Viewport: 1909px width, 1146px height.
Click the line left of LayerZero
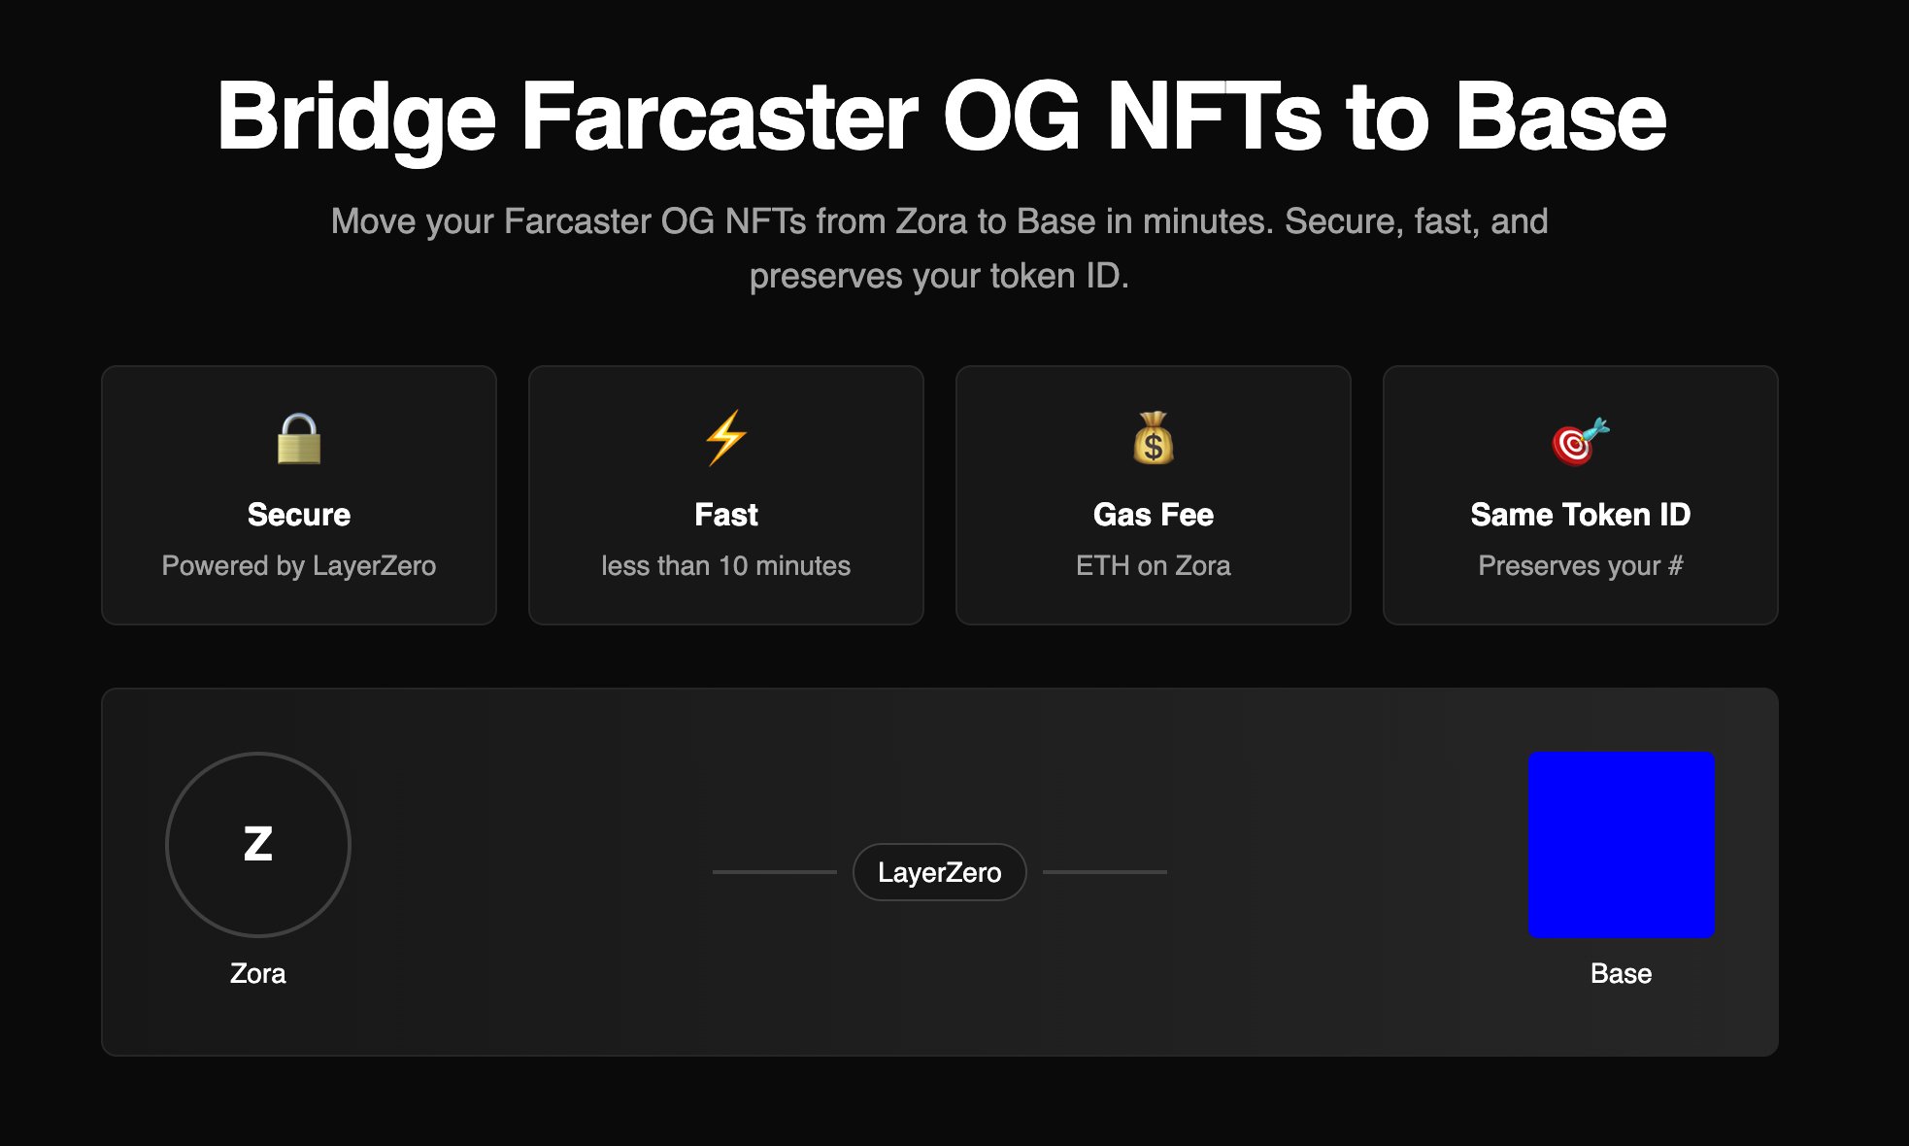click(774, 872)
